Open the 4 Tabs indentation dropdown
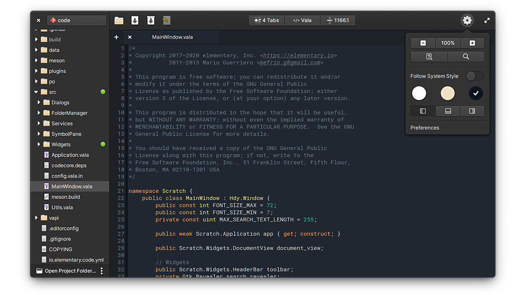 click(266, 20)
